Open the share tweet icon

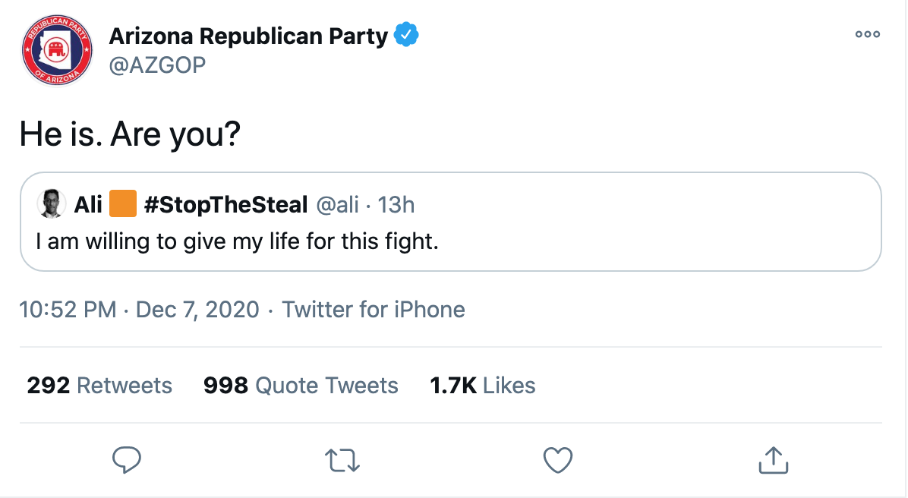(x=774, y=459)
